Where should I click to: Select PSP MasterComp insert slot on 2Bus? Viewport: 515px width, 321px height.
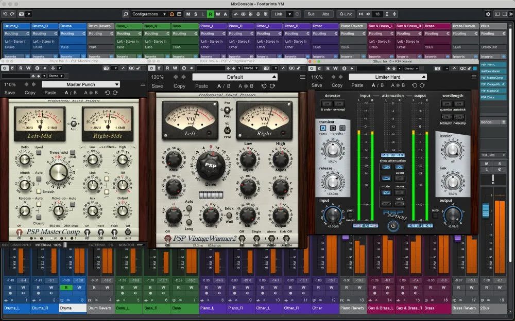pos(493,78)
